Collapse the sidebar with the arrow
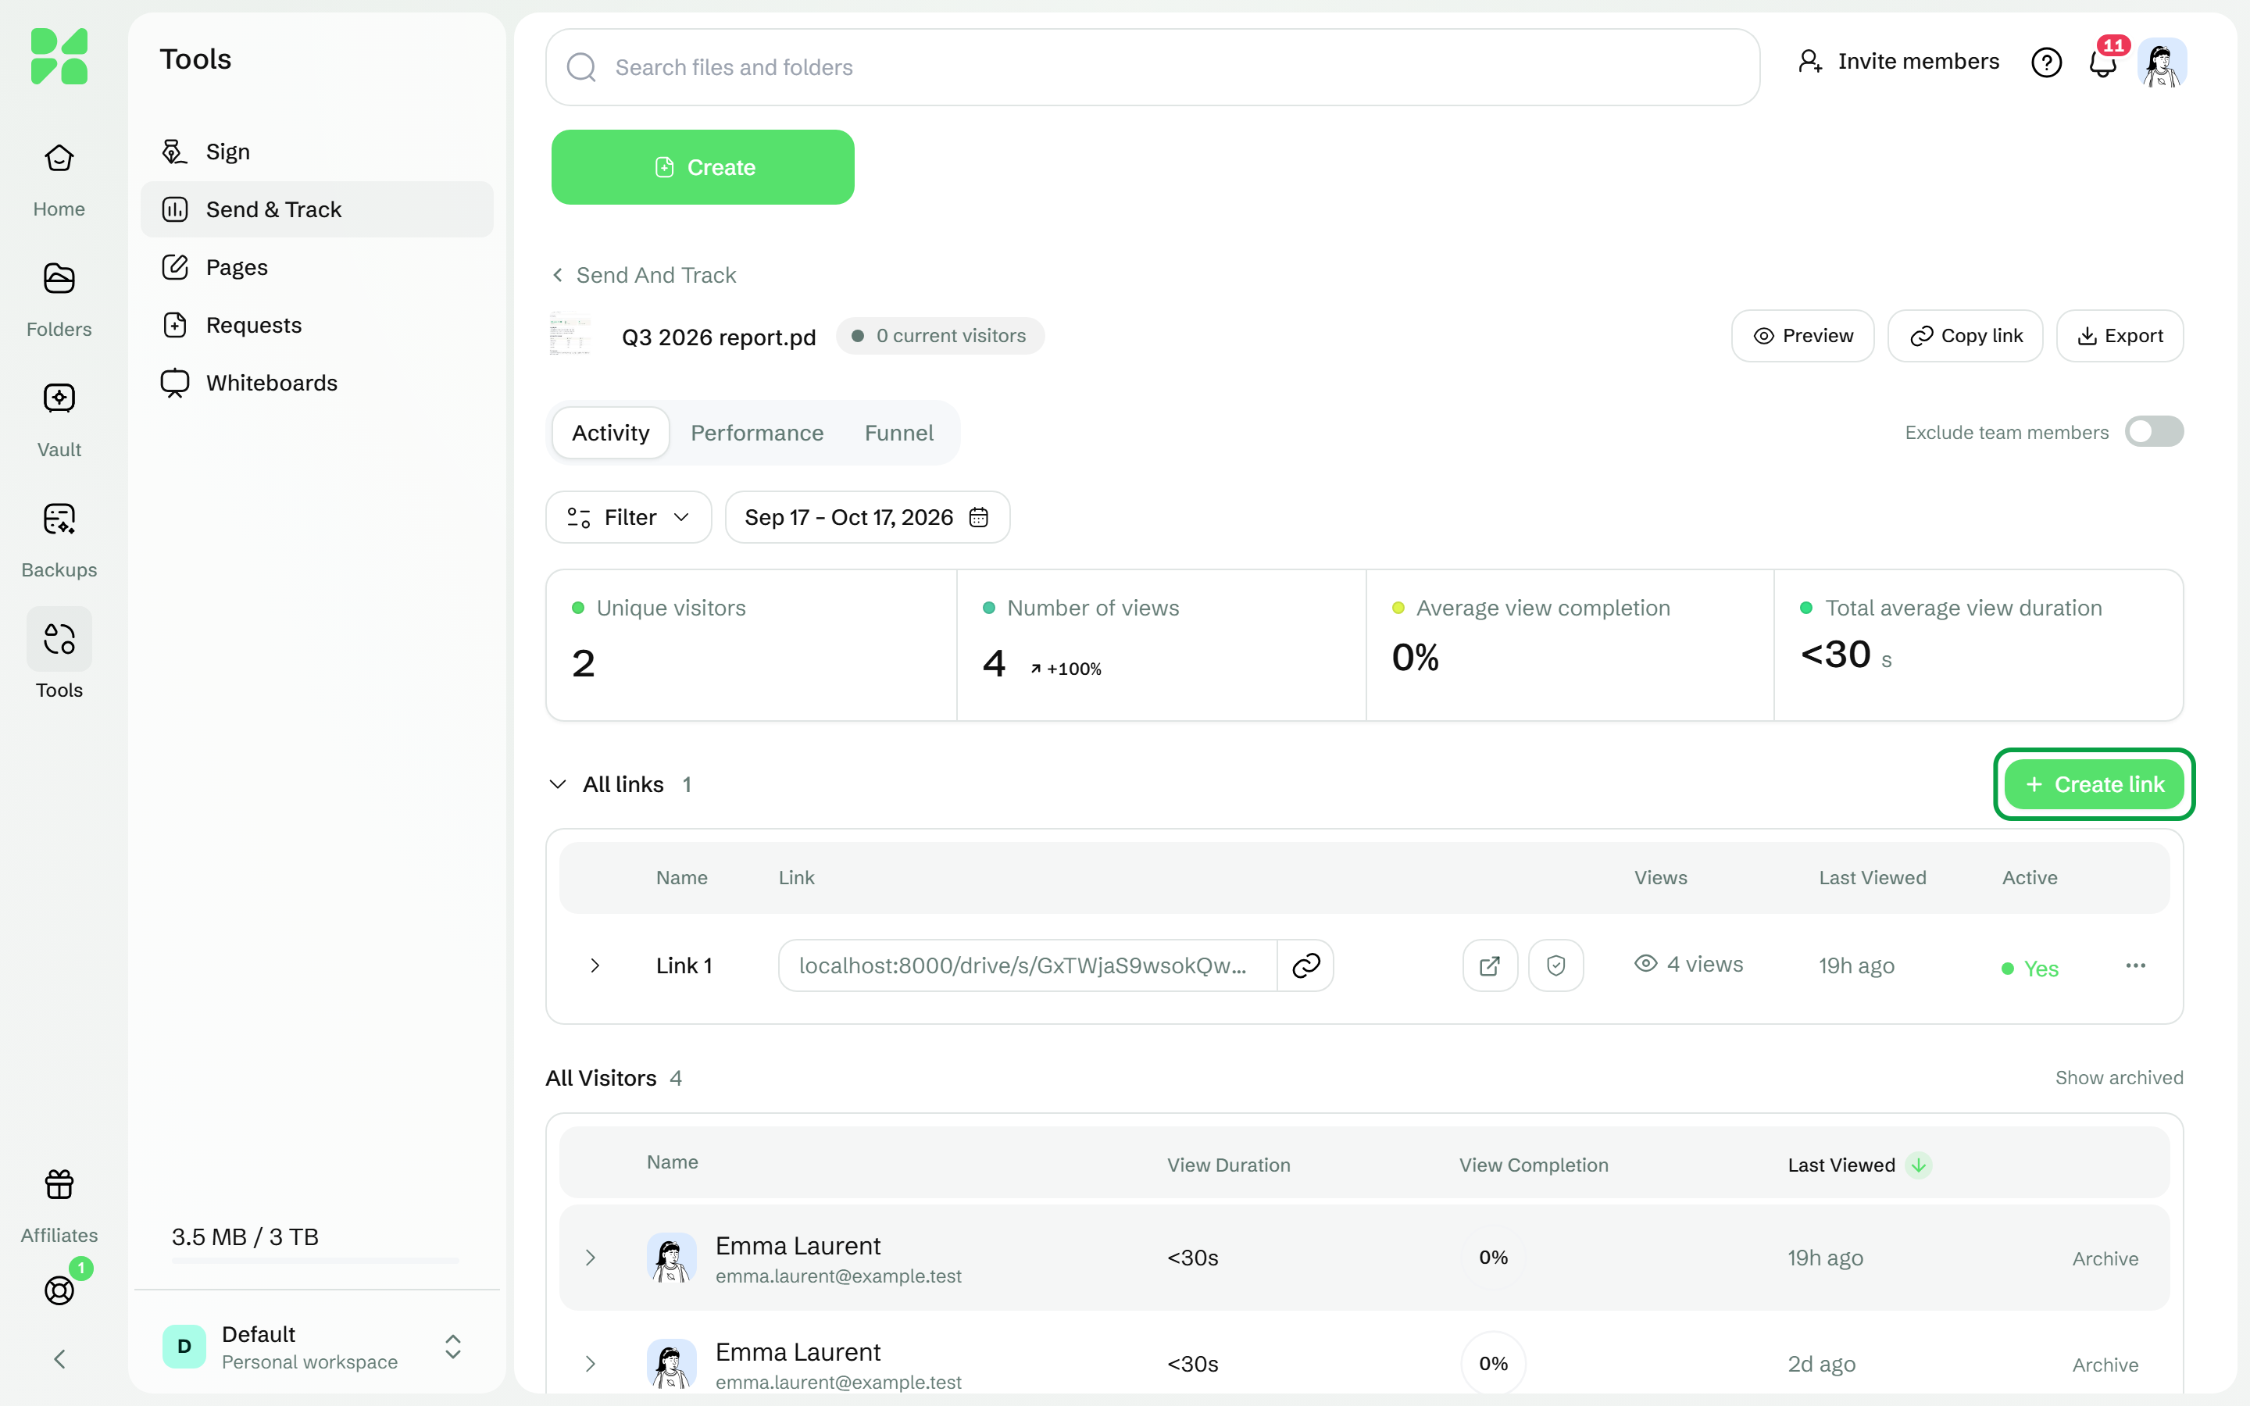The height and width of the screenshot is (1406, 2250). [59, 1359]
